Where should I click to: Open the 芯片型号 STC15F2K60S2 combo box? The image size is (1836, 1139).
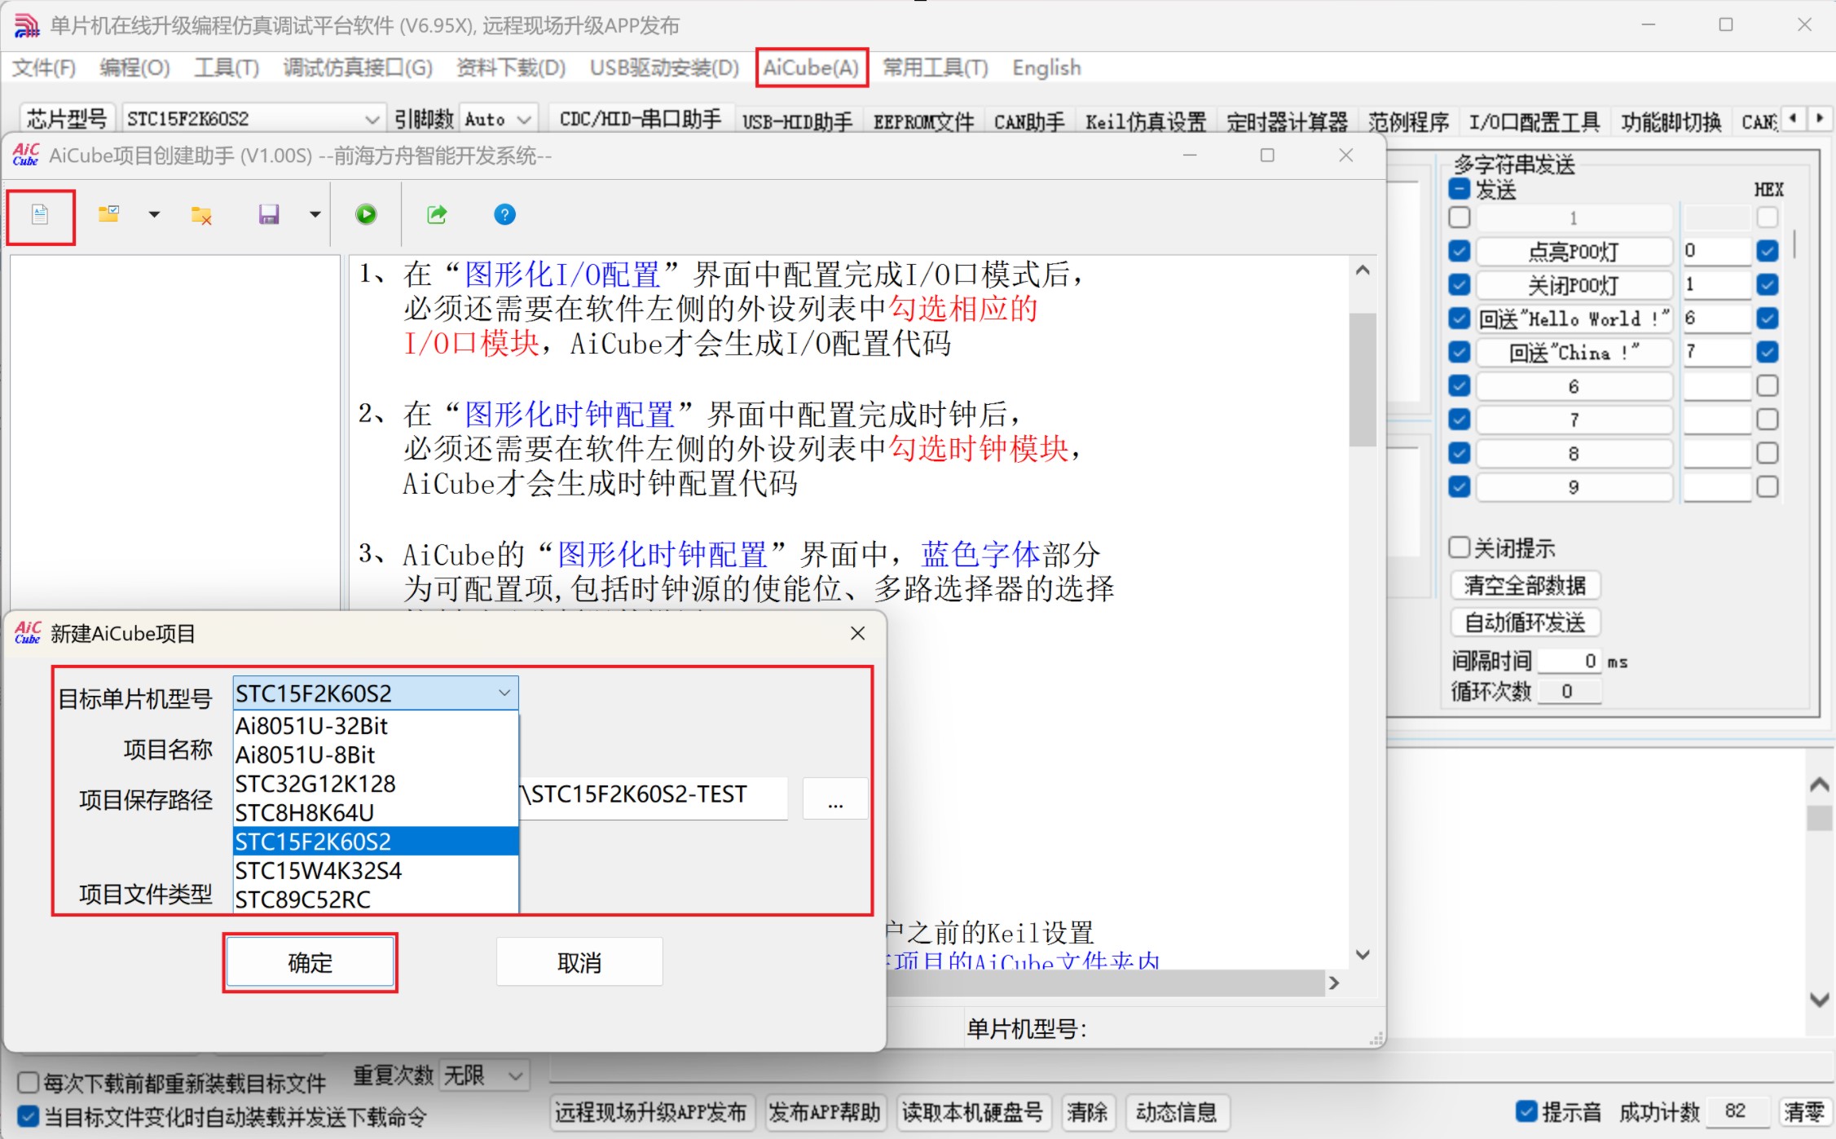pyautogui.click(x=253, y=119)
